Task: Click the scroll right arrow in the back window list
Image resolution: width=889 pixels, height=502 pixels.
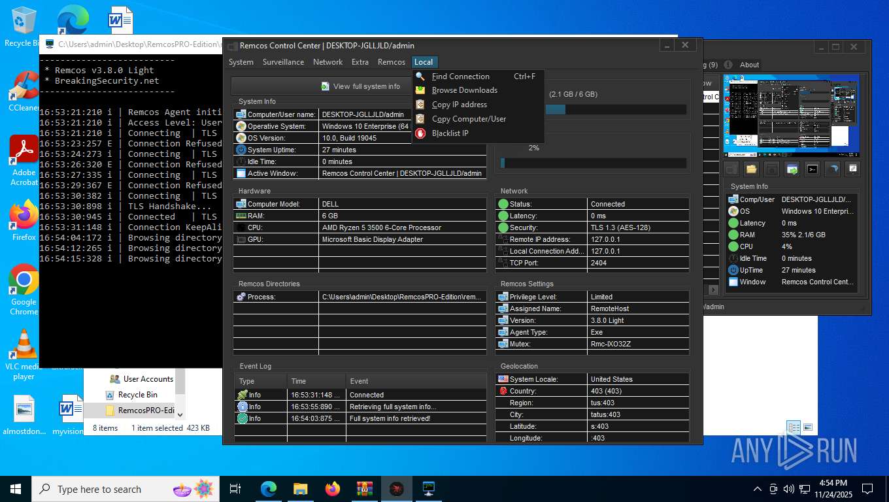Action: tap(713, 290)
